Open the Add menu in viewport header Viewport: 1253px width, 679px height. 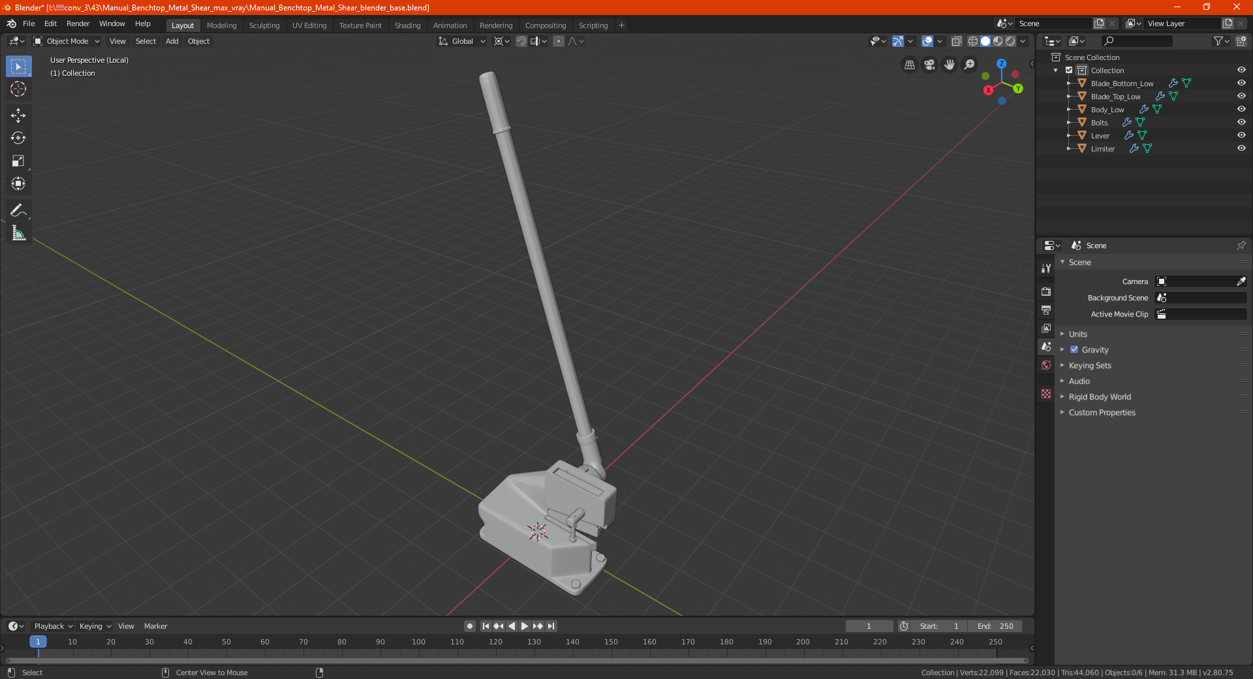coord(172,41)
